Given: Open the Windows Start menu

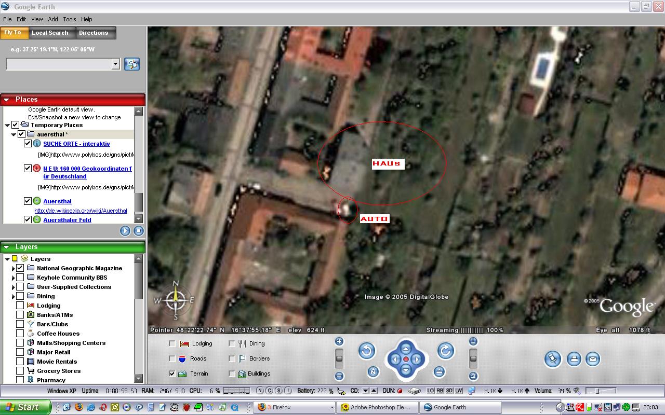Looking at the screenshot, I should pyautogui.click(x=25, y=407).
